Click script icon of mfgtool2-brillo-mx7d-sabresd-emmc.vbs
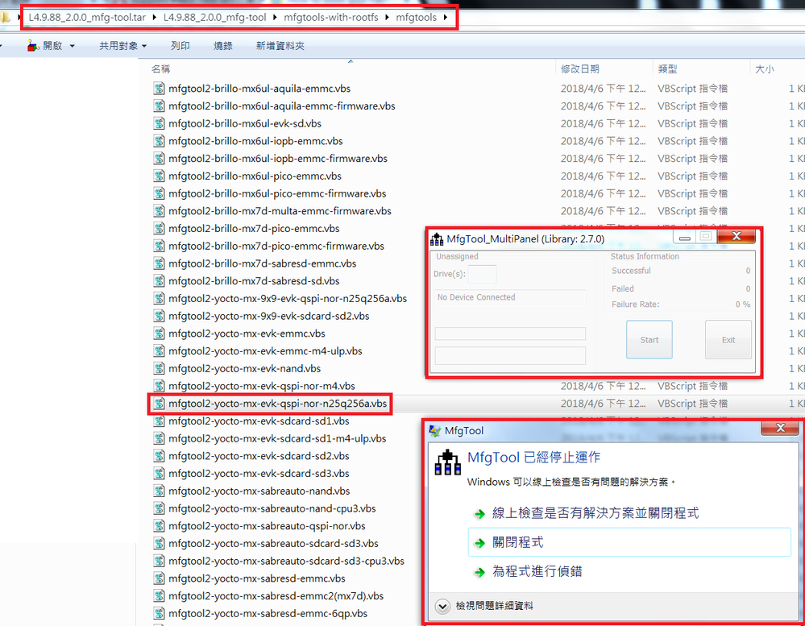 160,263
